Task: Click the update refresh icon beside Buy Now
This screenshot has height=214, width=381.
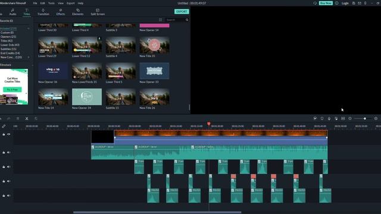Action: 315,3
